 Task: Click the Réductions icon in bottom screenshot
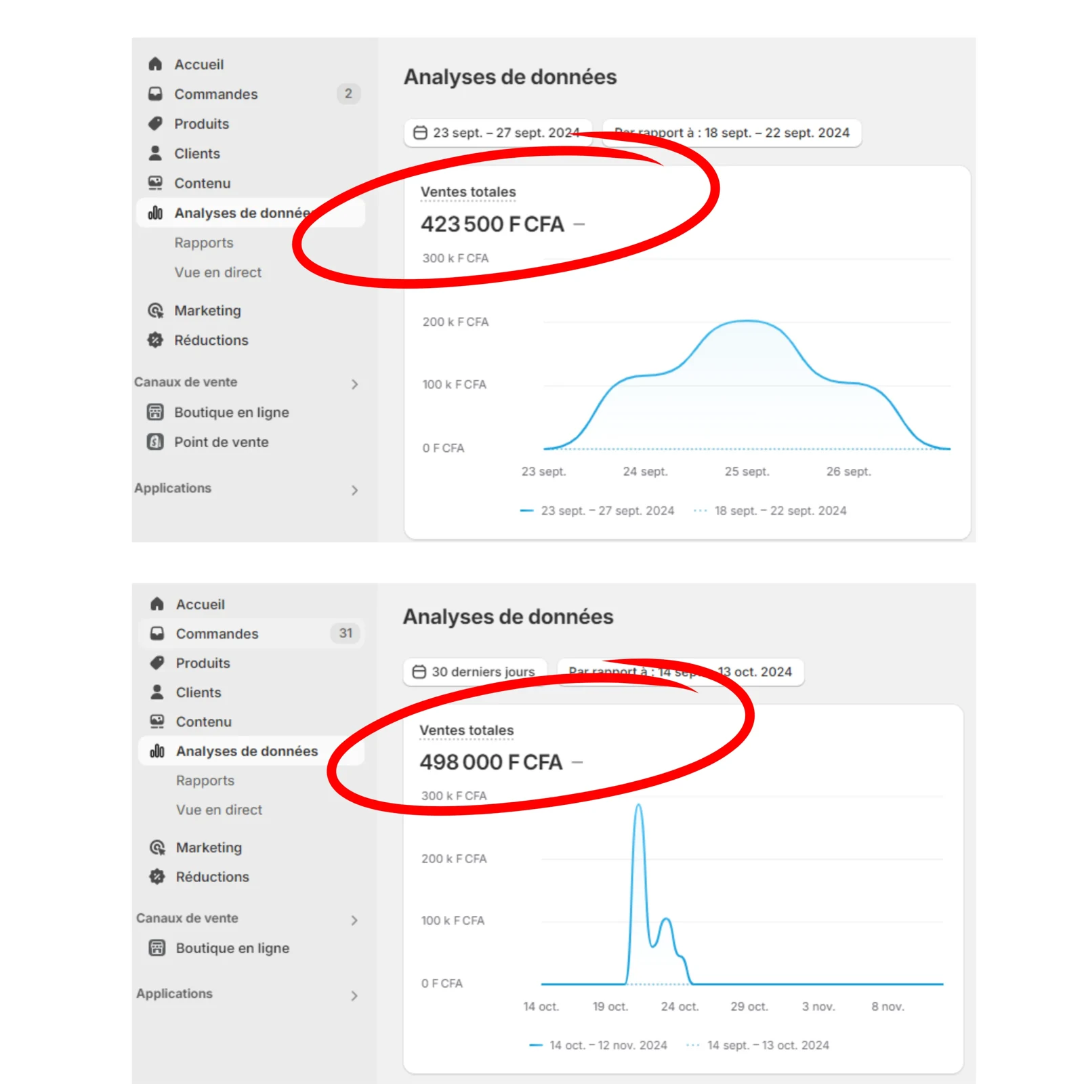(157, 877)
